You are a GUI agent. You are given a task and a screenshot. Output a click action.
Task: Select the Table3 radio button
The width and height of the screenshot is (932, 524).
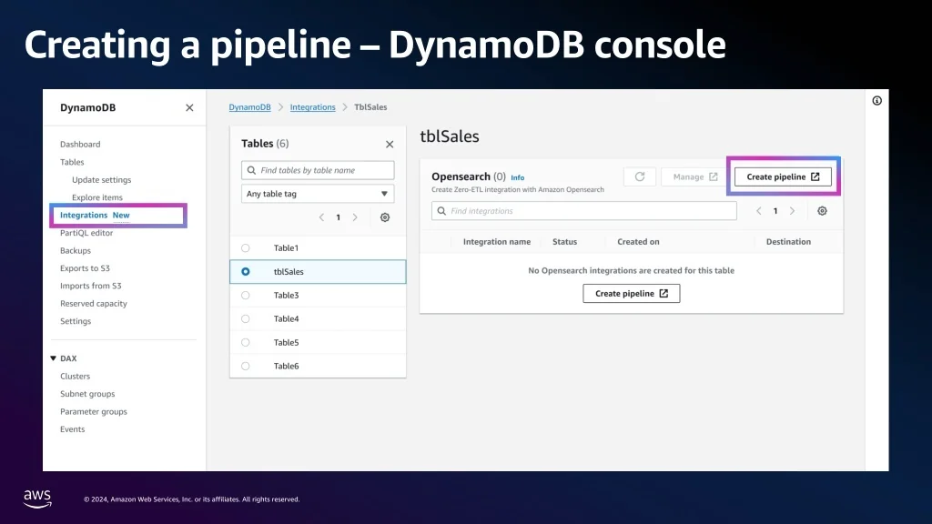246,296
